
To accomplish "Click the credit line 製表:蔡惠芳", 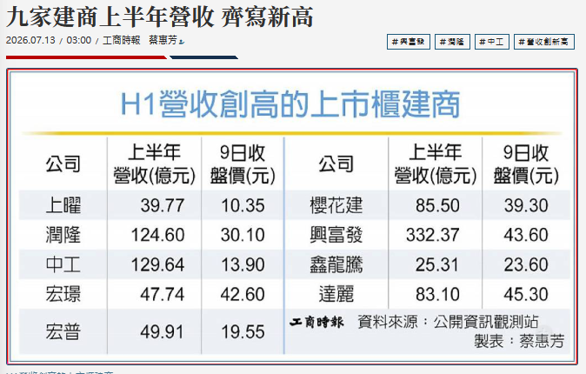I will click(519, 341).
